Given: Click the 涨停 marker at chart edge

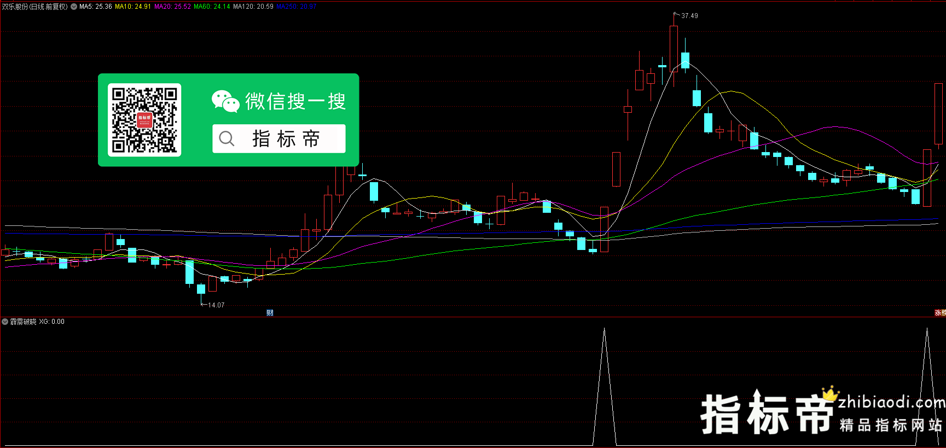Looking at the screenshot, I should 941,313.
